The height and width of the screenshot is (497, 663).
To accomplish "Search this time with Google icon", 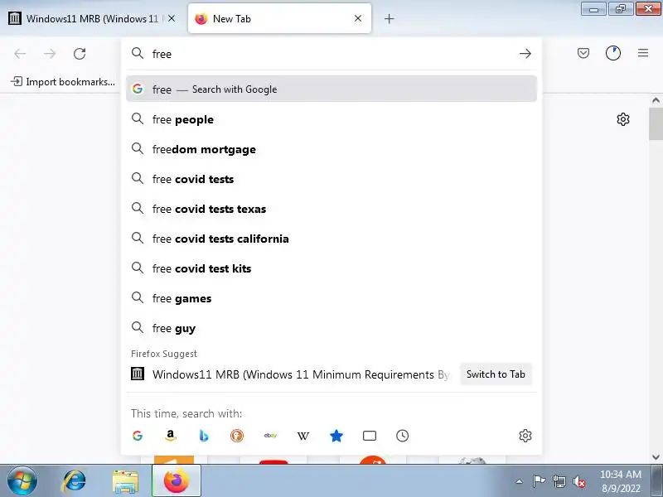I will tap(138, 436).
